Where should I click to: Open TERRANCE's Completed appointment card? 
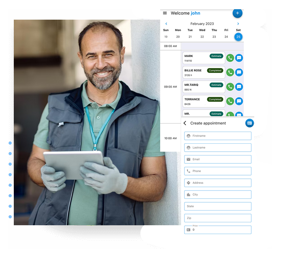pos(204,101)
